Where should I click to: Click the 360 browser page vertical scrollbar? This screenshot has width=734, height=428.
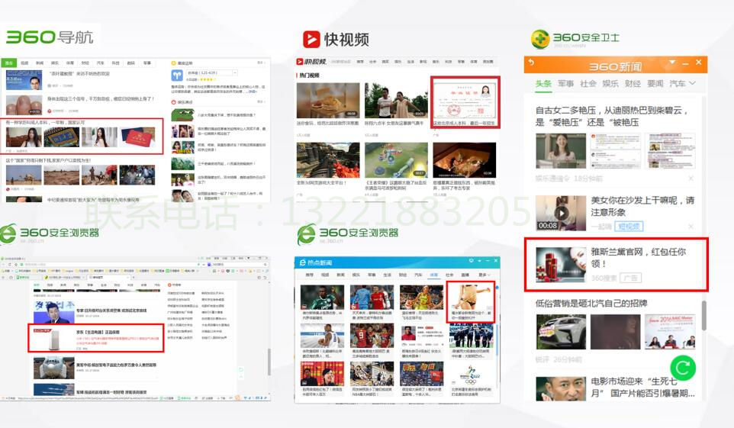269,361
